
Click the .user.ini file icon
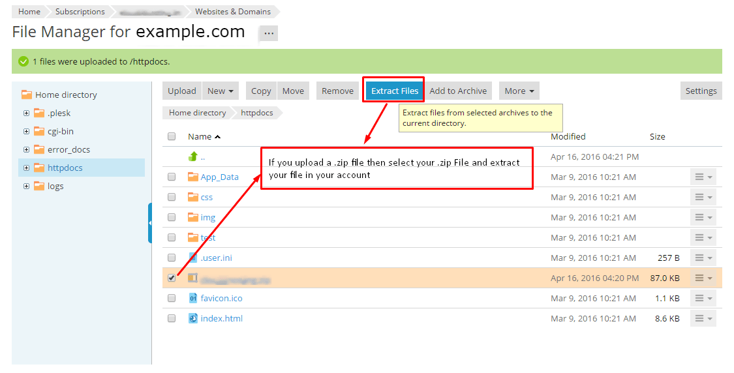(192, 258)
